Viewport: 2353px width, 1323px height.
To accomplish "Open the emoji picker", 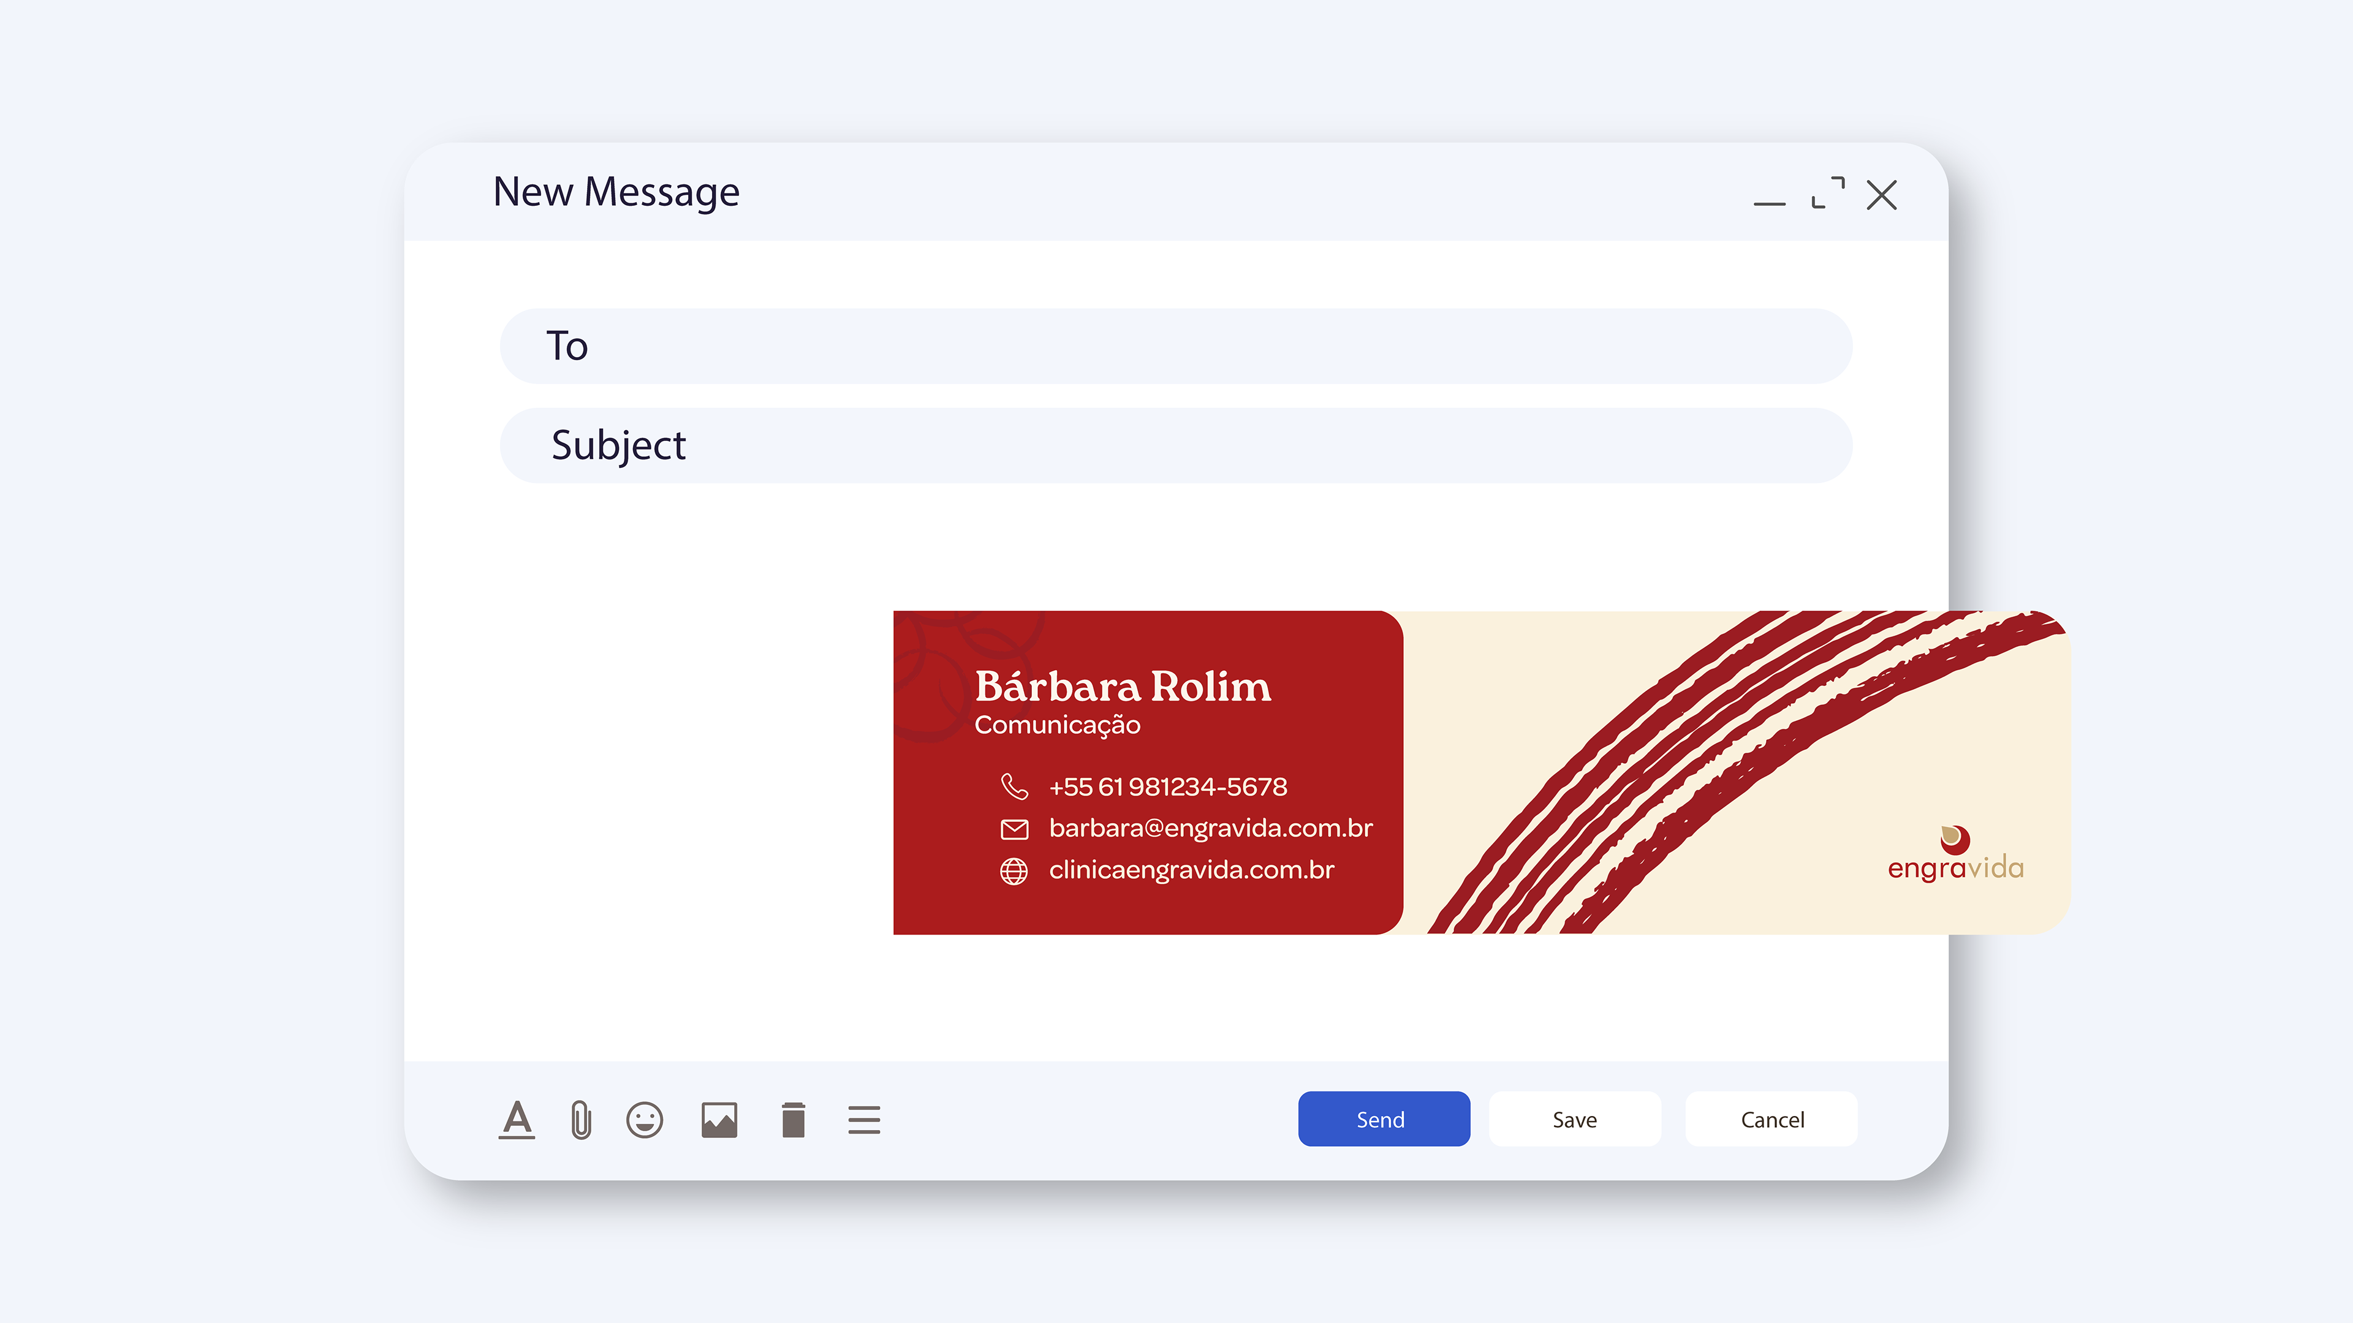I will 645,1120.
